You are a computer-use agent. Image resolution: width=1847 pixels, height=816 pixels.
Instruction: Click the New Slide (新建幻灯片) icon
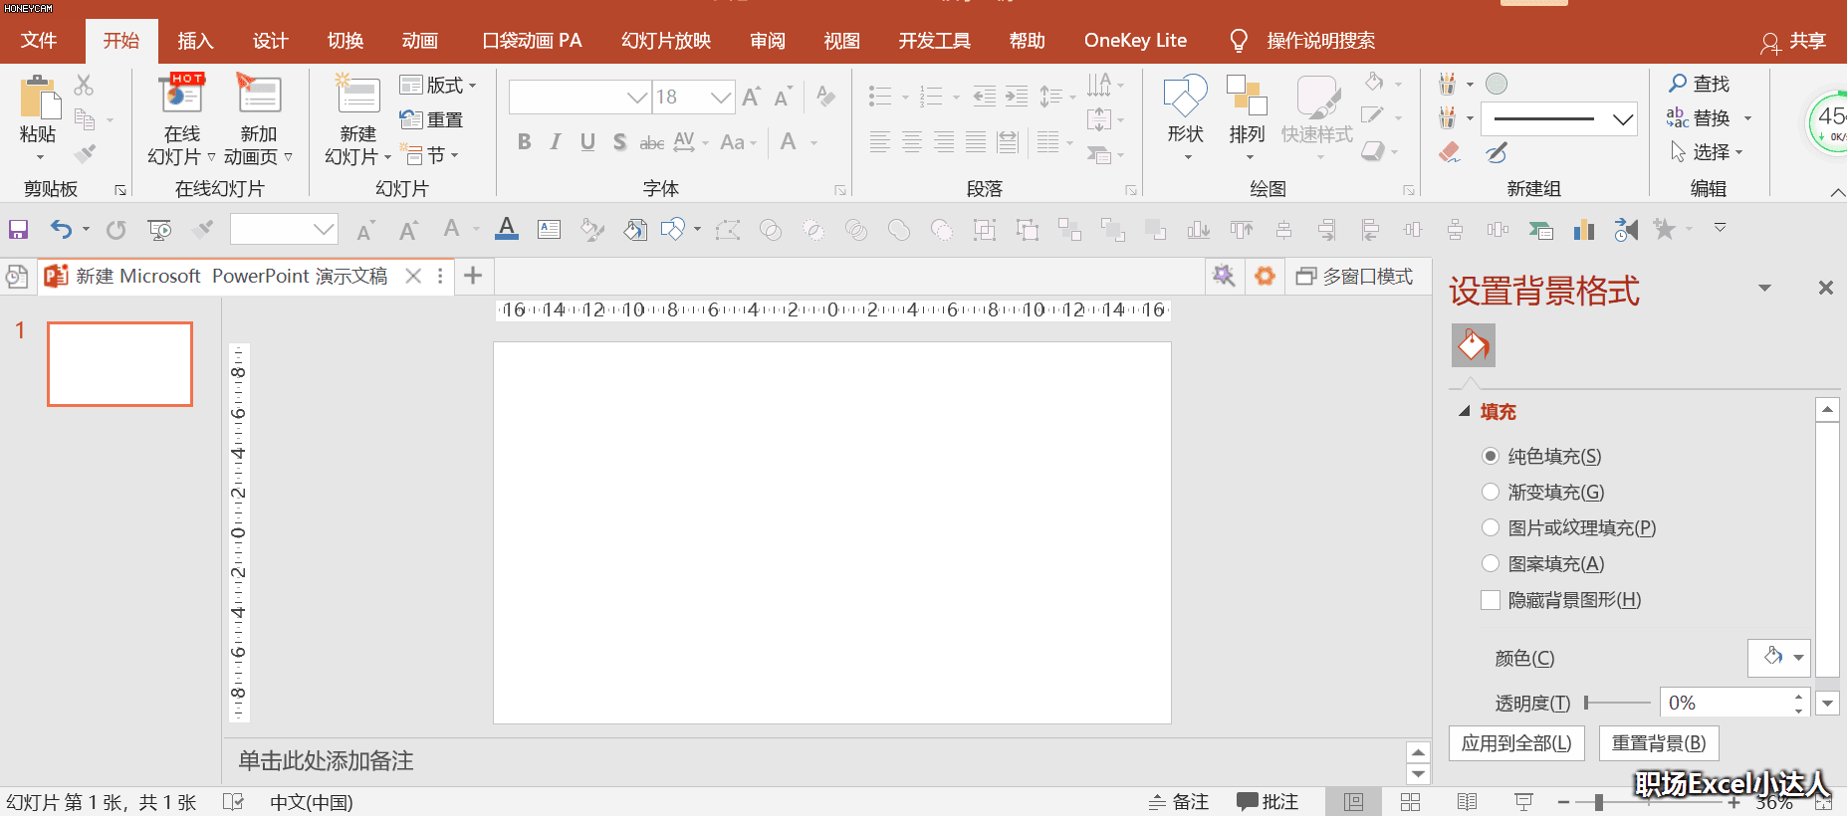[357, 95]
